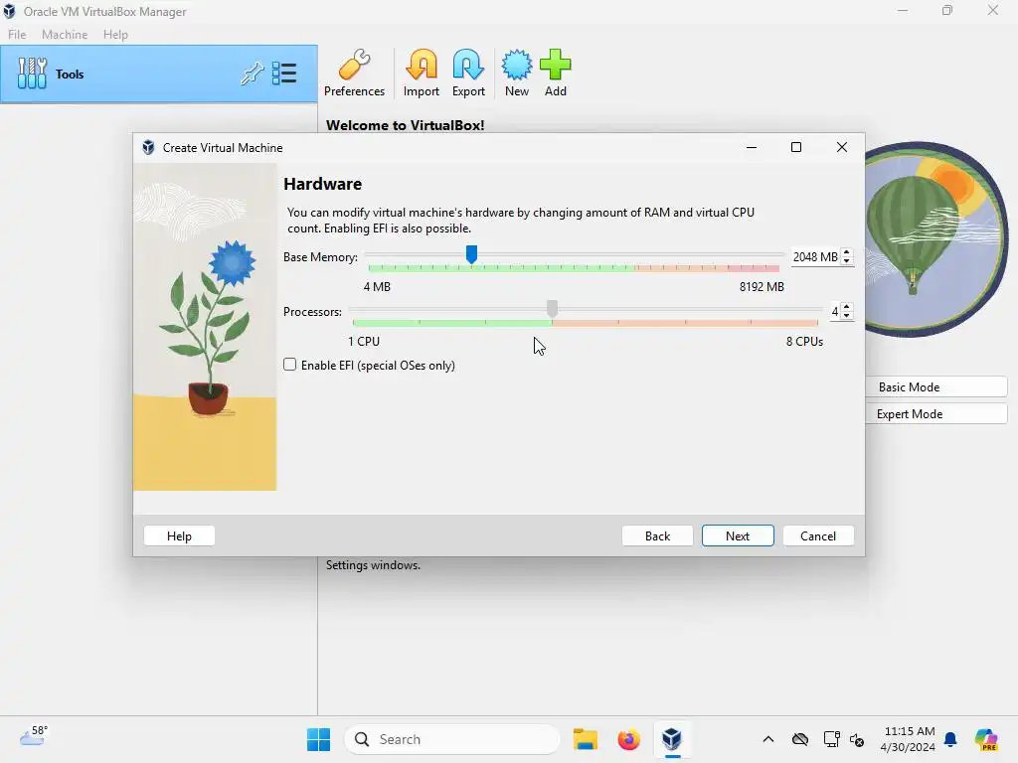Close the Create Virtual Machine dialog
Viewport: 1018px width, 763px height.
point(841,147)
